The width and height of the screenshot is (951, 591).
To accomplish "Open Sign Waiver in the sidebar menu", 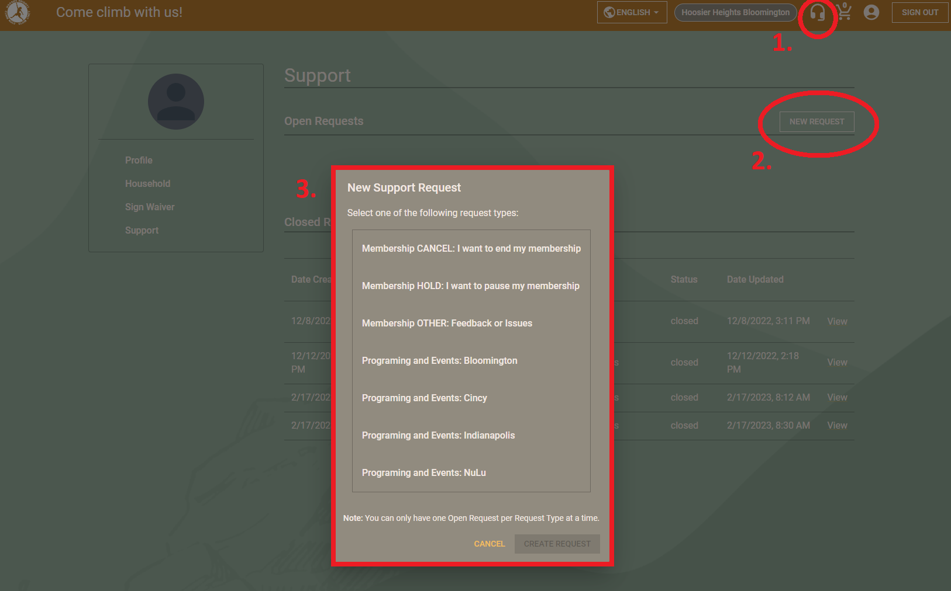I will [150, 207].
